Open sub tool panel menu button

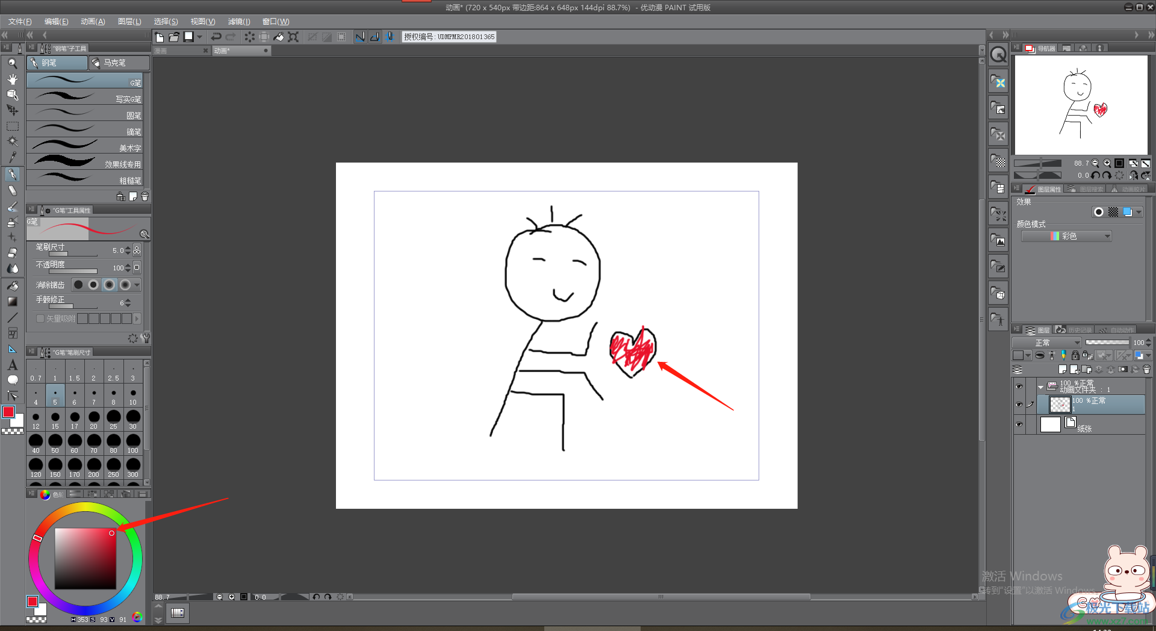tap(32, 48)
